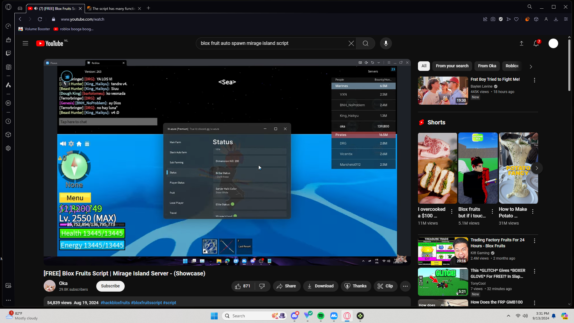Viewport: 574px width, 323px height.
Task: Switch to The script has many functions tab
Action: point(114,8)
